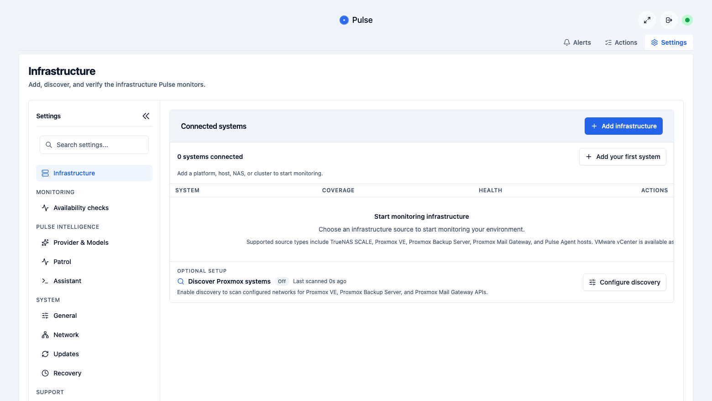Click the 'Start monitoring infrastructure' heading
The image size is (712, 401).
[422, 216]
